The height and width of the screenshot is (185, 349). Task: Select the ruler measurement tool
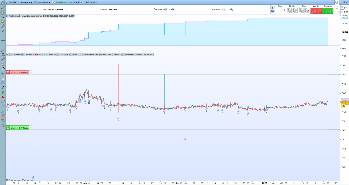3,26
